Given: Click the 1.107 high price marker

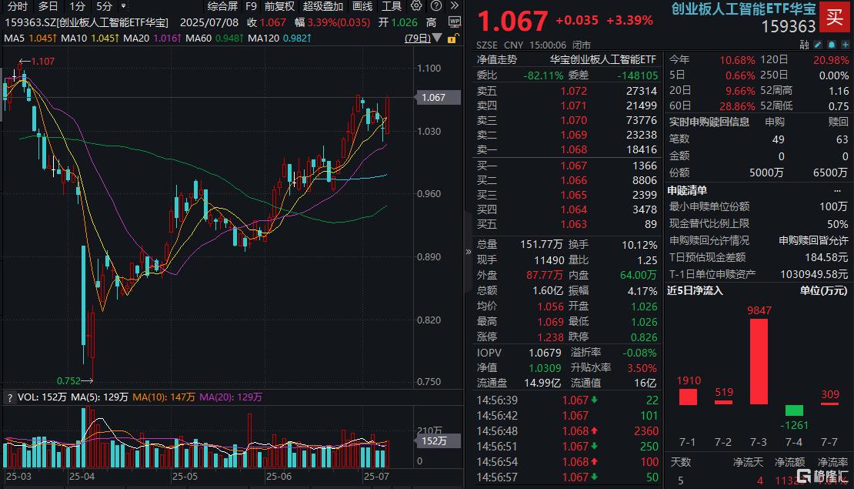Looking at the screenshot, I should pyautogui.click(x=42, y=62).
